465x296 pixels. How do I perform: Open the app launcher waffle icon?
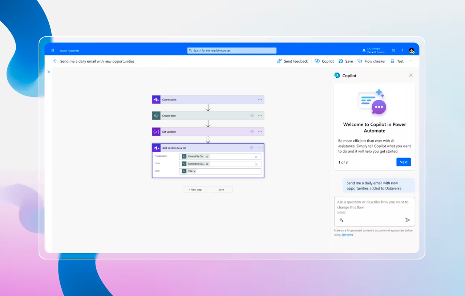pos(52,50)
